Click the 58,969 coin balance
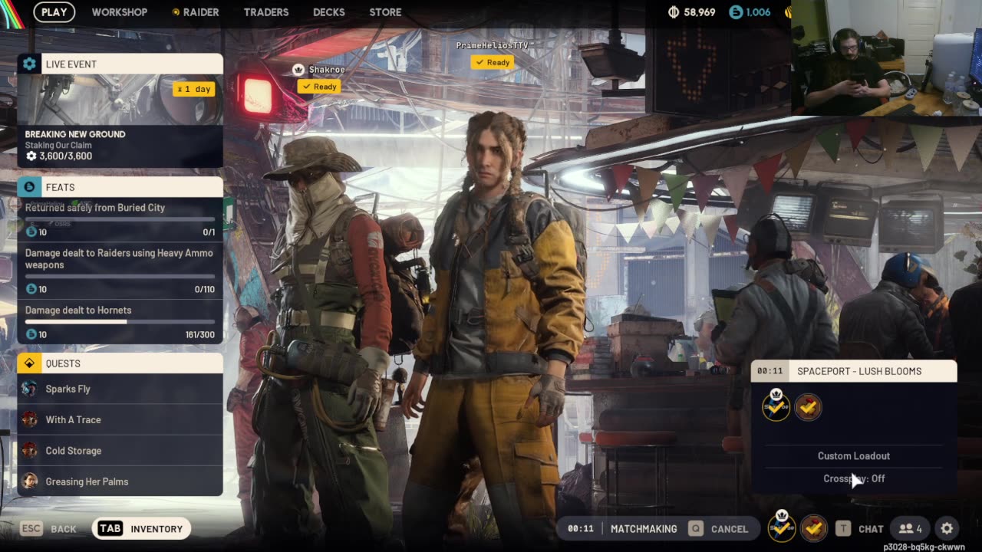The width and height of the screenshot is (982, 552). [x=700, y=12]
